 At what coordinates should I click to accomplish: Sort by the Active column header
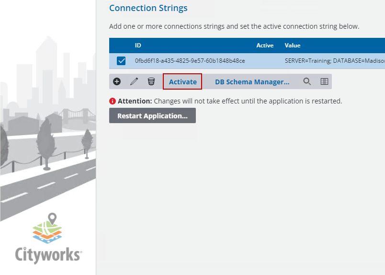point(265,46)
